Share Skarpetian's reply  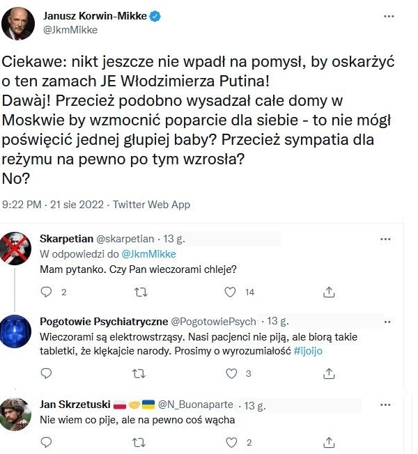326,292
